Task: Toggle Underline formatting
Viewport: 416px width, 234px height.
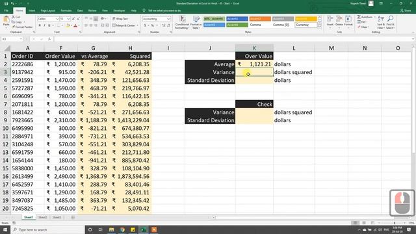Action: [x=49, y=25]
